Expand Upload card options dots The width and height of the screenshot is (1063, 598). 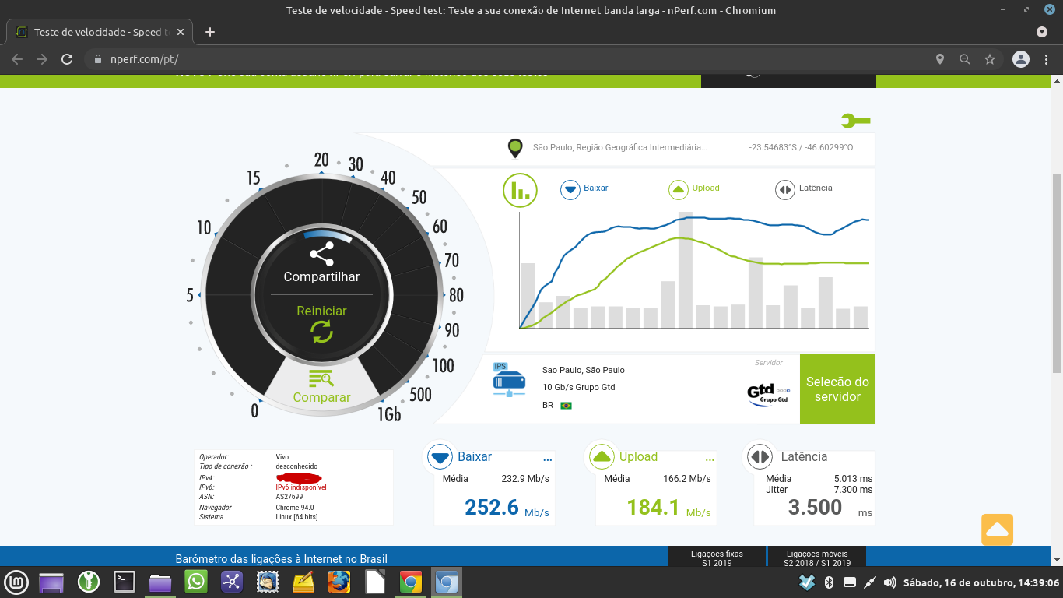click(x=709, y=459)
